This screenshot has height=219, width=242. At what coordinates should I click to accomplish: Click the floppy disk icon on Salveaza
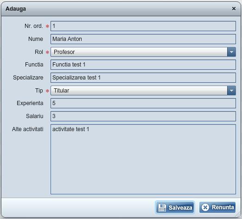point(162,207)
